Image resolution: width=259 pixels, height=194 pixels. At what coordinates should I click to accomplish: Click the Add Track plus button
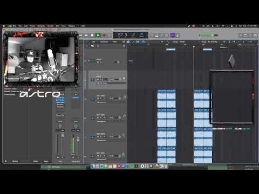pyautogui.click(x=87, y=46)
